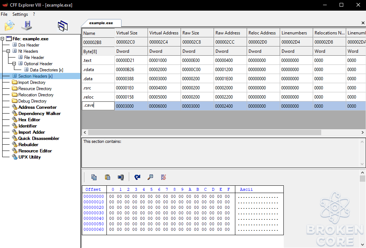This screenshot has width=366, height=248.
Task: Click the cascading windows toolbar icon
Action: coord(62,26)
